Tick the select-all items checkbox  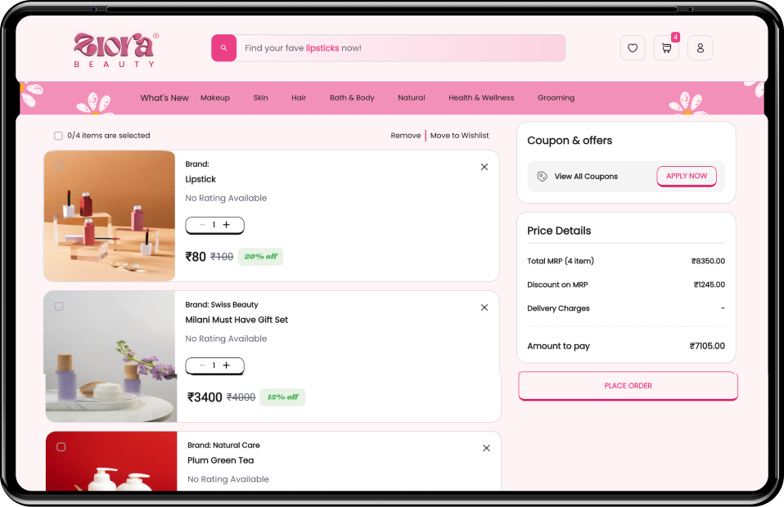[x=58, y=136]
